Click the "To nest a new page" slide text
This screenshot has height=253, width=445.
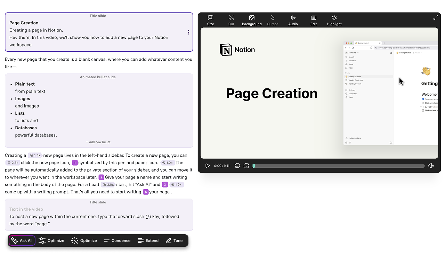tap(94, 220)
